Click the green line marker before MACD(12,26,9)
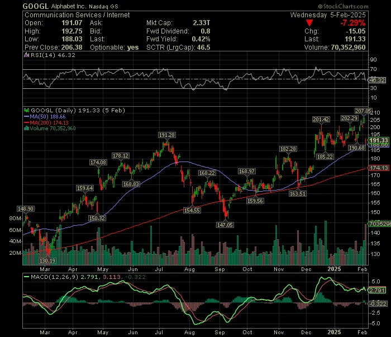Screen dimensions: 391x337 26,277
